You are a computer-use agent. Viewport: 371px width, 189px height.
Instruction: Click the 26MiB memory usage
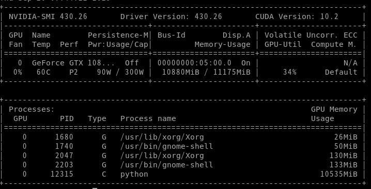pyautogui.click(x=346, y=137)
